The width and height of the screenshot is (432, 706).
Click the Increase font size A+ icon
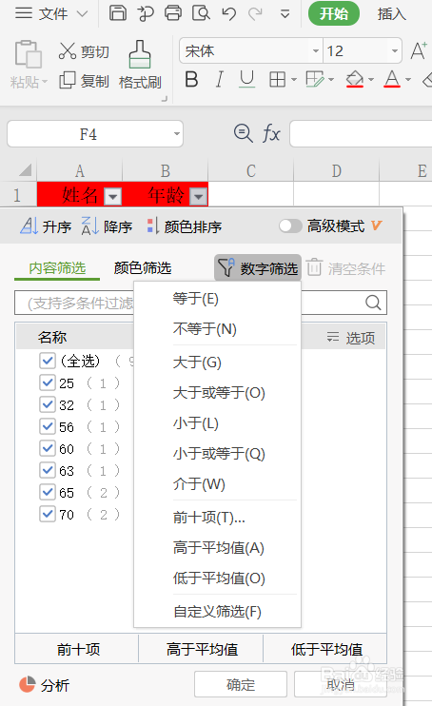[419, 50]
